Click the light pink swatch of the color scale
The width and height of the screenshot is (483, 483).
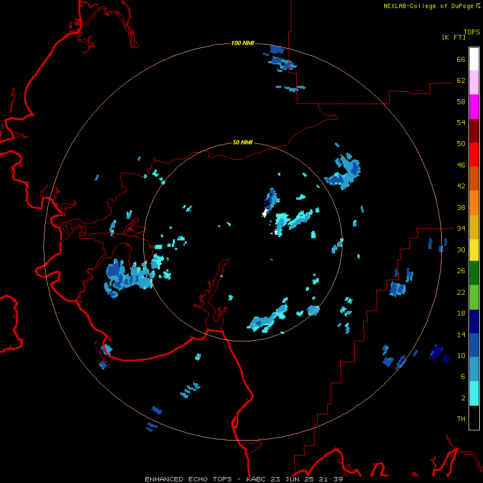coord(474,82)
